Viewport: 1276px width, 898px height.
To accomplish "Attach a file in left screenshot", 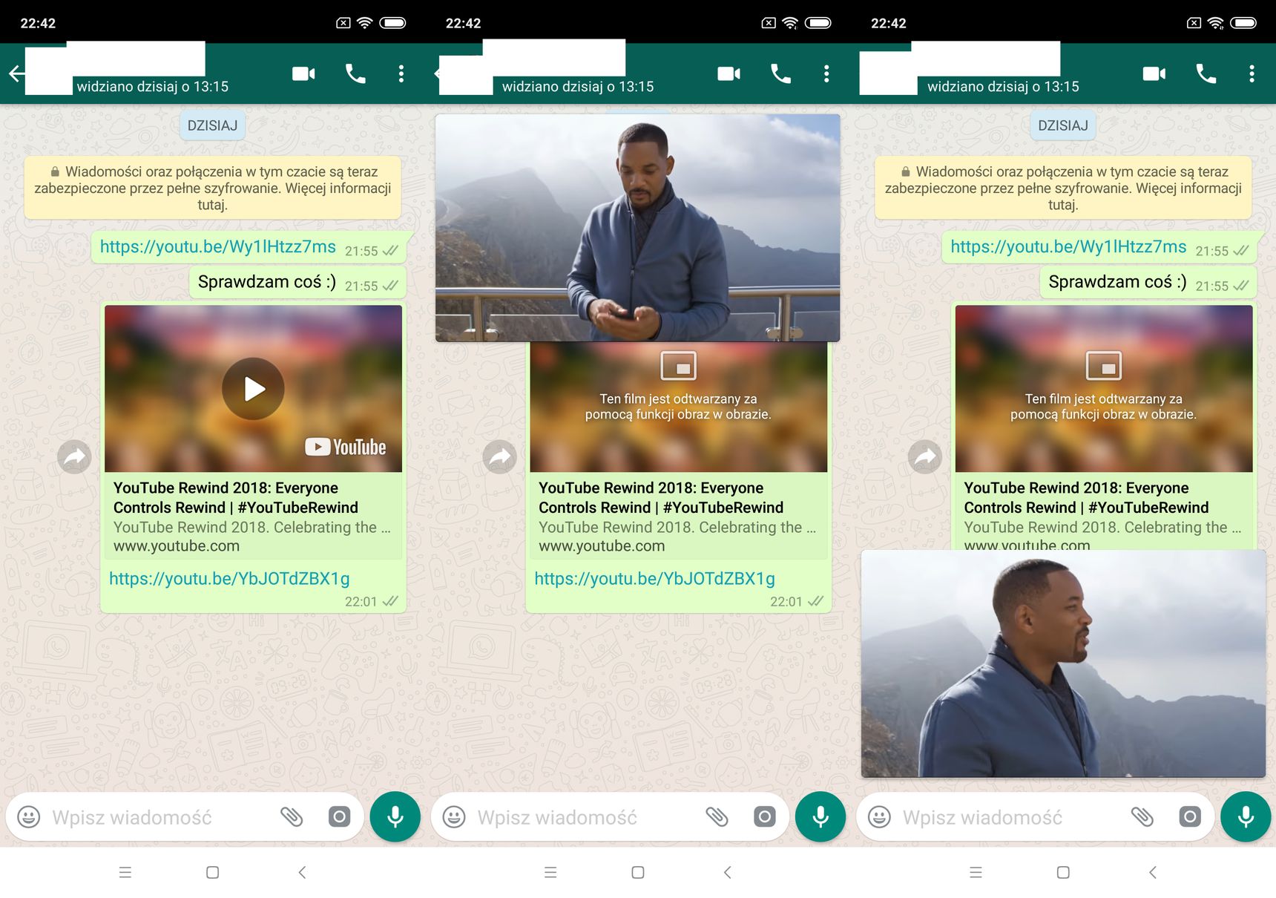I will pos(292,817).
